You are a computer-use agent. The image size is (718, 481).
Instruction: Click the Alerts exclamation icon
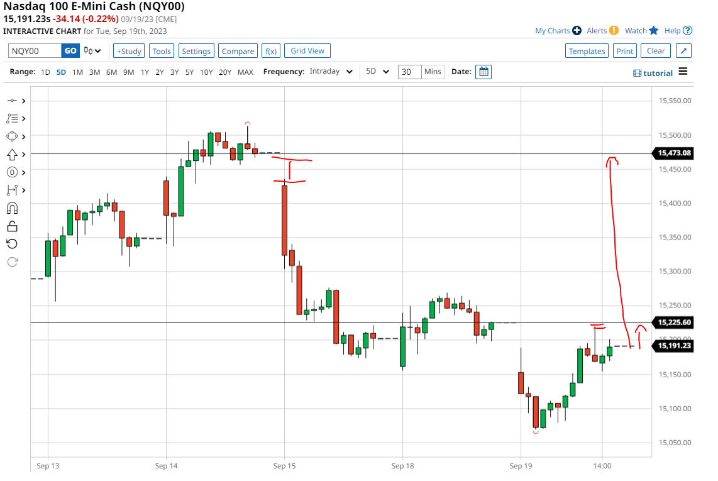point(614,31)
